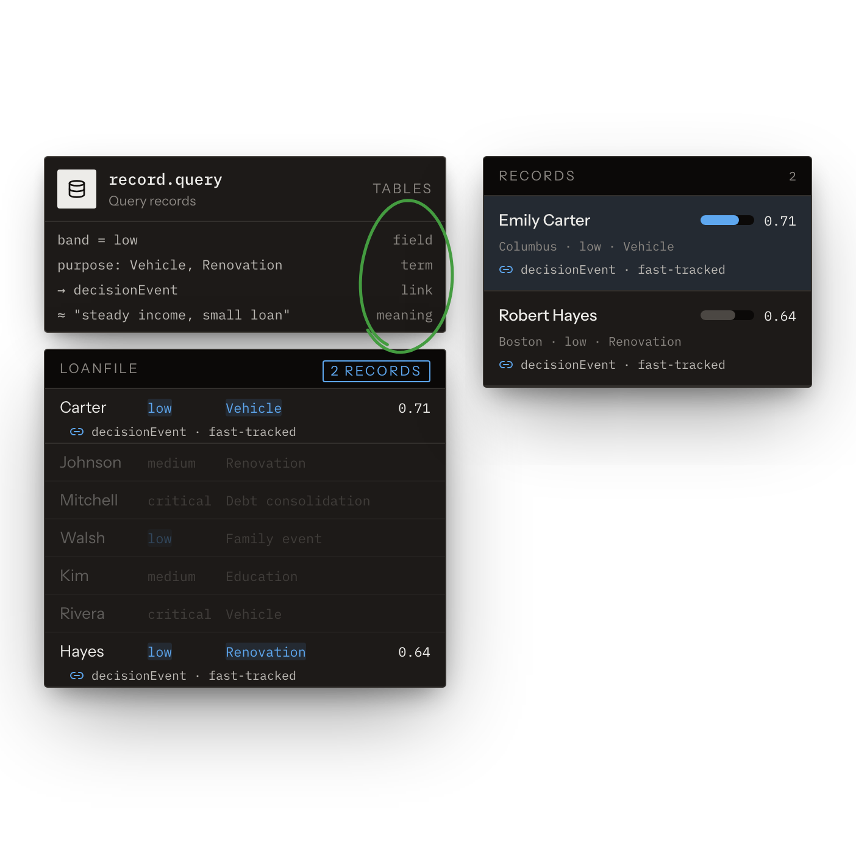Click the link icon in Hayes' decisionEvent row

click(77, 676)
